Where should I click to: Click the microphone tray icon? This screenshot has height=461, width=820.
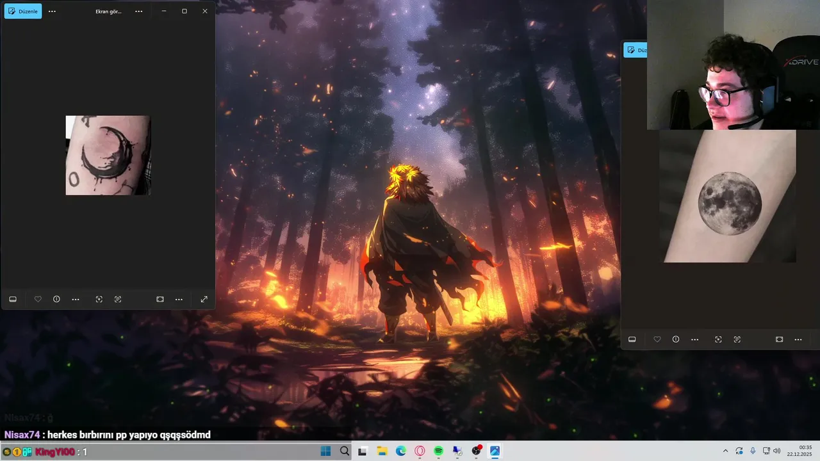tap(753, 451)
